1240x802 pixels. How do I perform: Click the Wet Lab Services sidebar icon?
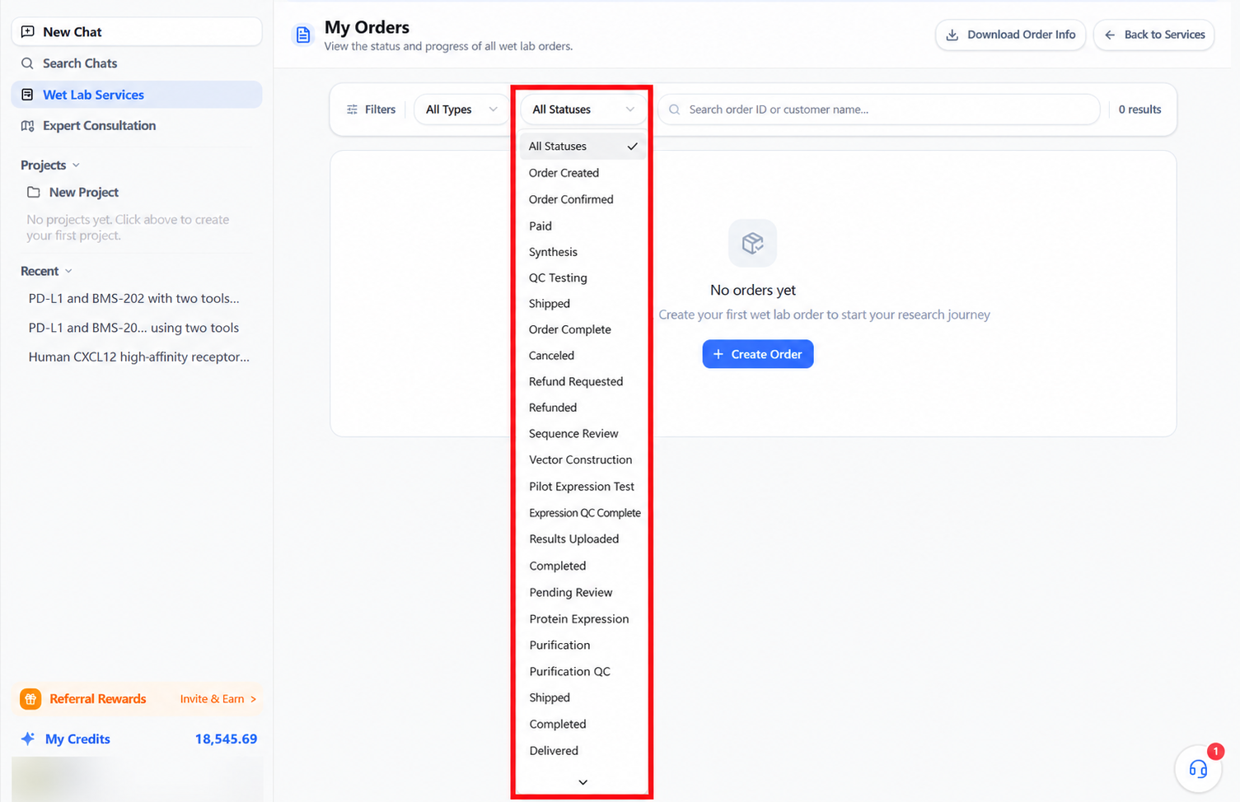(x=28, y=95)
